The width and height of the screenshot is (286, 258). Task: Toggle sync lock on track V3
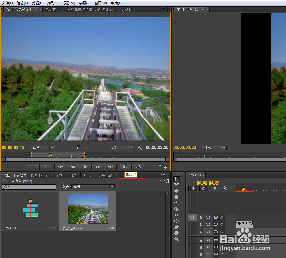tap(216, 217)
